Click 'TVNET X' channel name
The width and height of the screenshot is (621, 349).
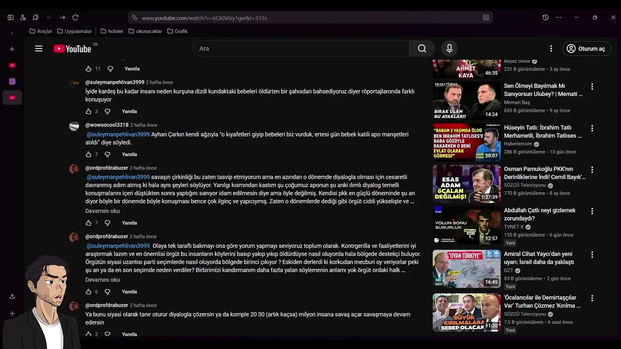coord(514,227)
